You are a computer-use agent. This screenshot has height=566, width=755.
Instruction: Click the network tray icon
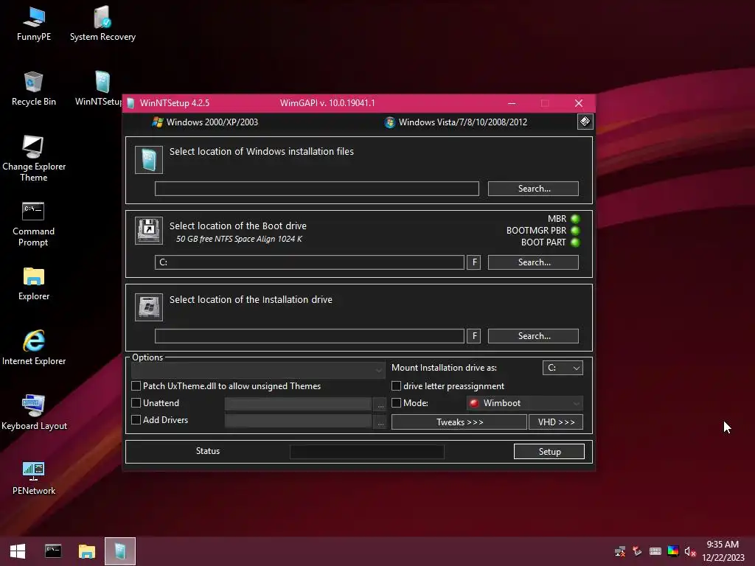(620, 551)
